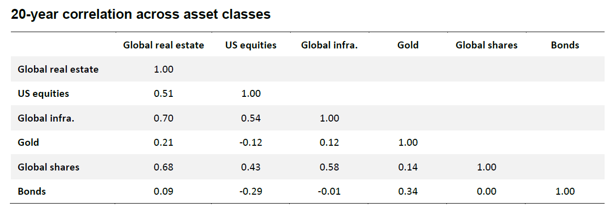Viewport: 612px width, 210px height.
Task: Select the 0.34 Bonds-to-Gold correlation value
Action: point(408,191)
